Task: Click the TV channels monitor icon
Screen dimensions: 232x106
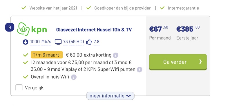Action: pos(58,42)
